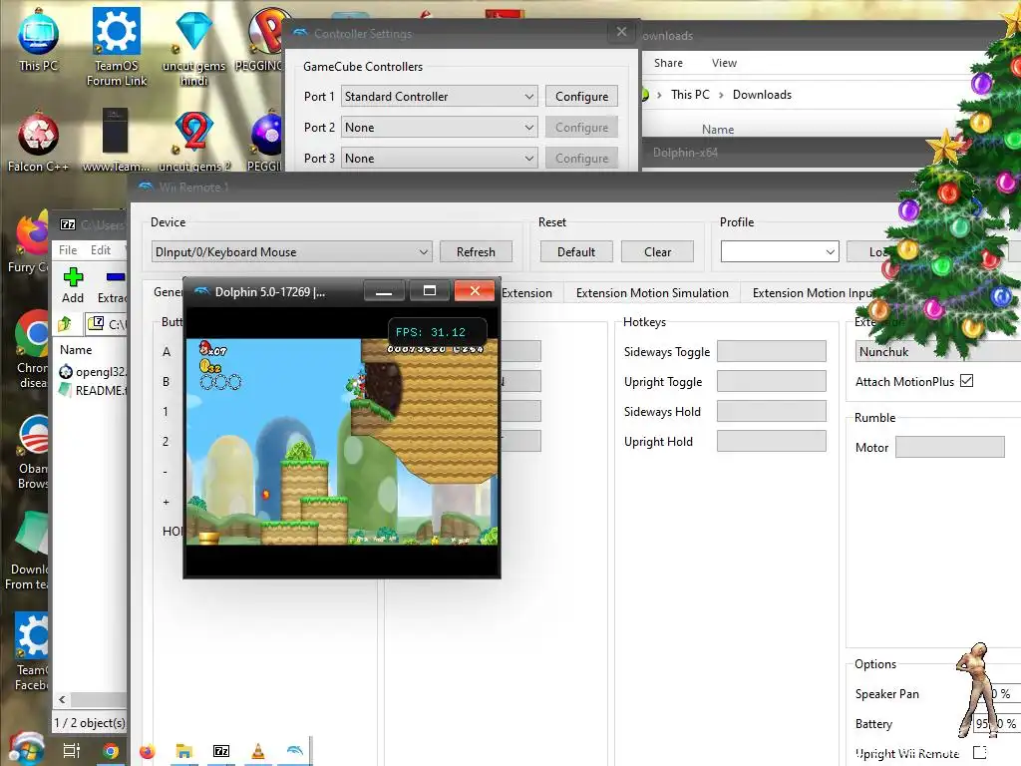Click the Sideways Hold hotkey field
Viewport: 1021px width, 766px height.
pos(771,412)
